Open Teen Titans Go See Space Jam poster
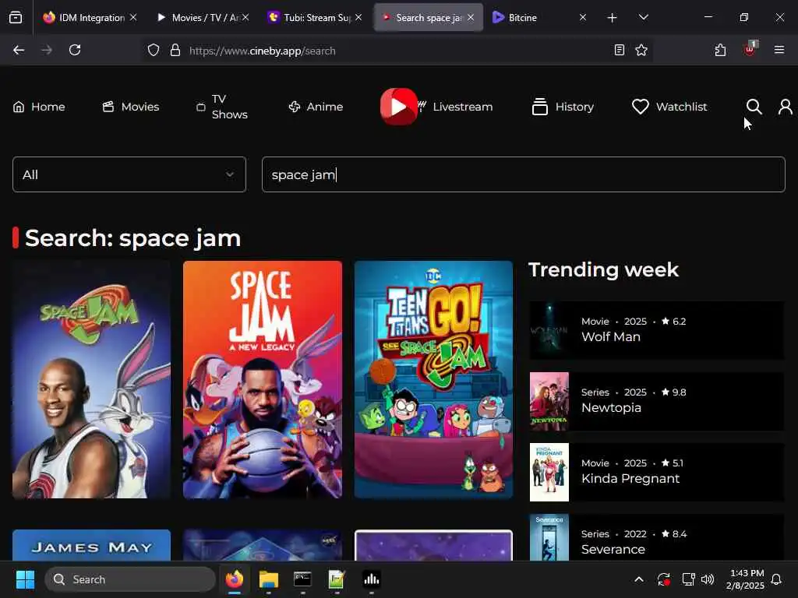 433,379
